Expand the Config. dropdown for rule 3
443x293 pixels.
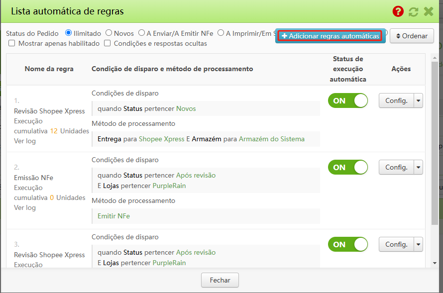click(x=418, y=244)
